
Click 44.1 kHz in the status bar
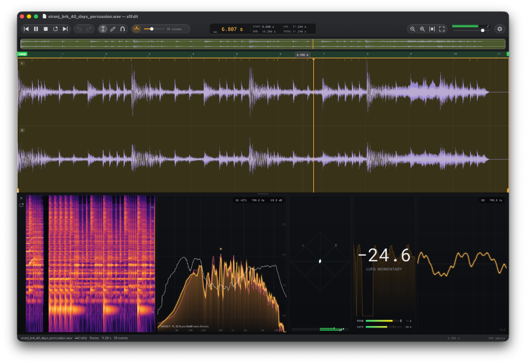pos(81,338)
